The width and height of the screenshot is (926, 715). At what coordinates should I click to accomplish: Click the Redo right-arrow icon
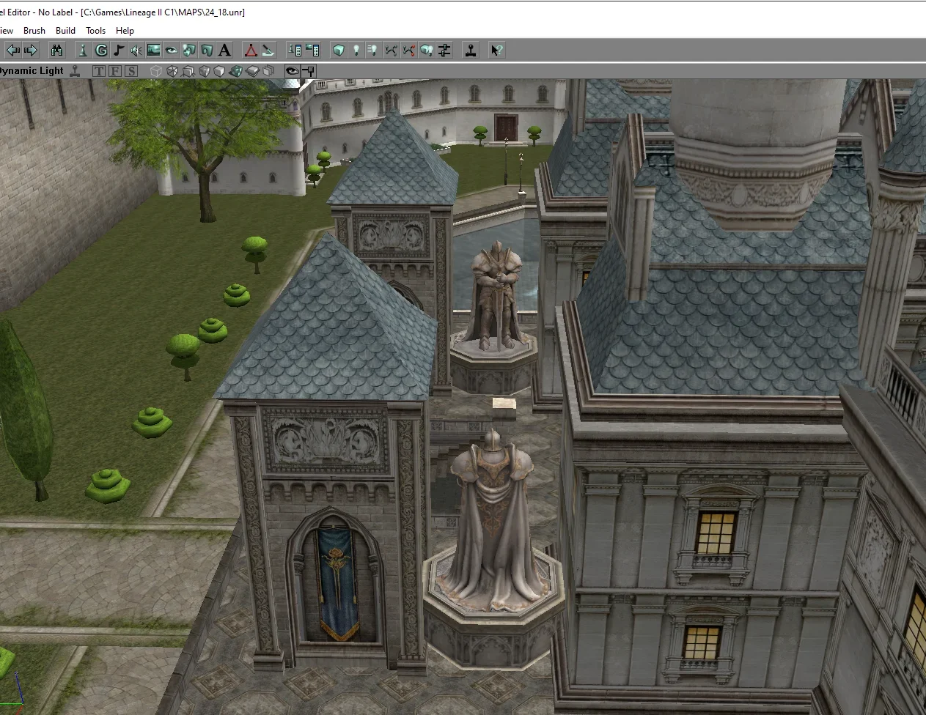click(30, 50)
